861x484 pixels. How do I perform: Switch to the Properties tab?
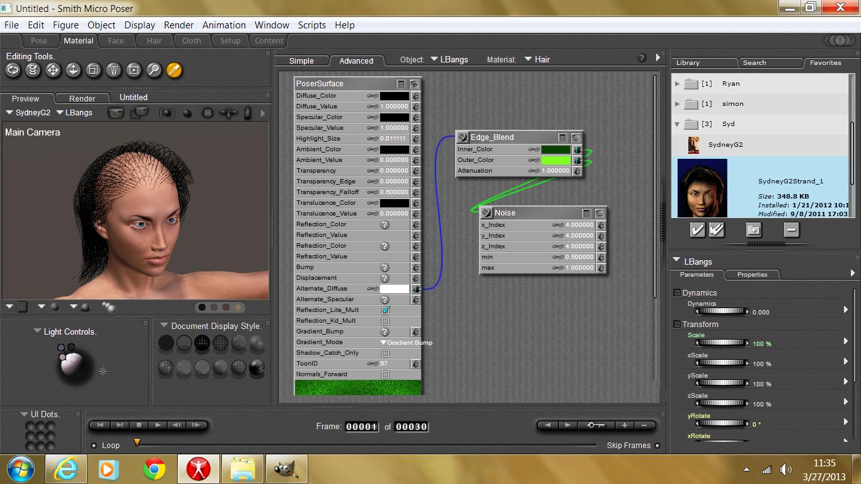click(752, 275)
